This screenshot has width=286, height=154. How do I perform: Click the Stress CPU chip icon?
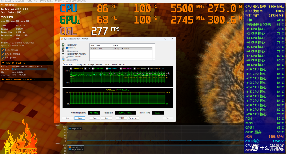63,45
